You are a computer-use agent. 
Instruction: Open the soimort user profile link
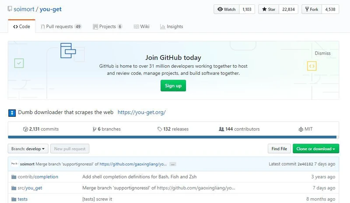(x=24, y=9)
